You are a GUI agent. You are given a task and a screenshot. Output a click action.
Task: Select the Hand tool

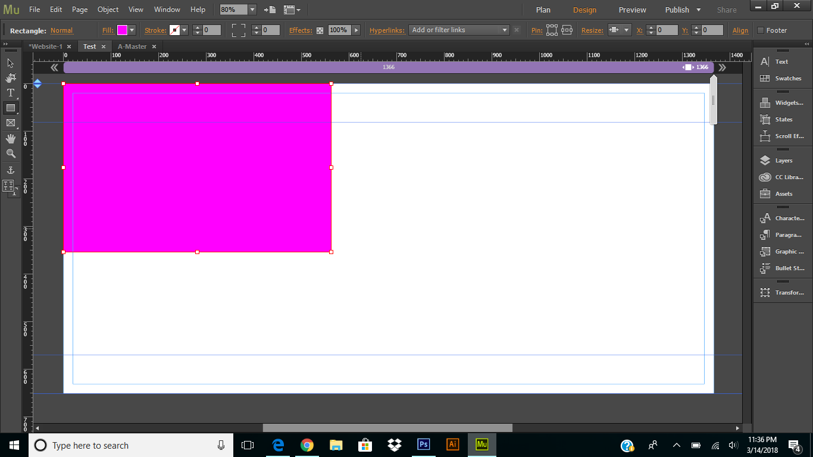click(10, 139)
